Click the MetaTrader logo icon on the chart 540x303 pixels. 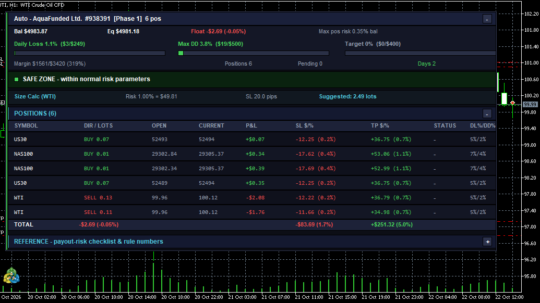coord(11,275)
